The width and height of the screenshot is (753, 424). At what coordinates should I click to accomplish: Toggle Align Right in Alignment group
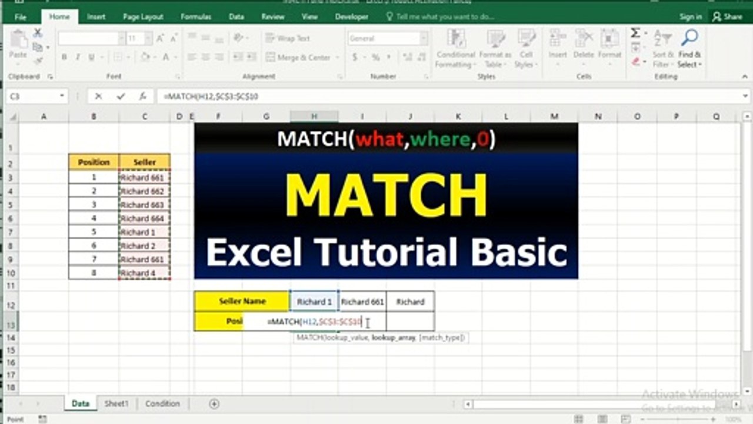pyautogui.click(x=218, y=57)
